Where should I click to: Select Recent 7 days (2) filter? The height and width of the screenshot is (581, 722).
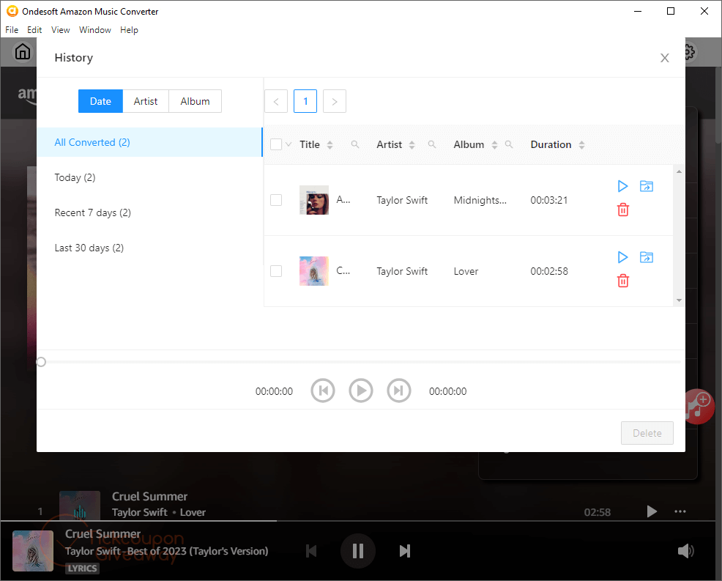149,212
